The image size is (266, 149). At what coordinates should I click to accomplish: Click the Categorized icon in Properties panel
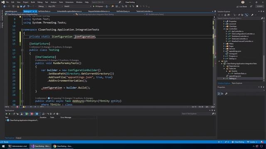point(219,94)
